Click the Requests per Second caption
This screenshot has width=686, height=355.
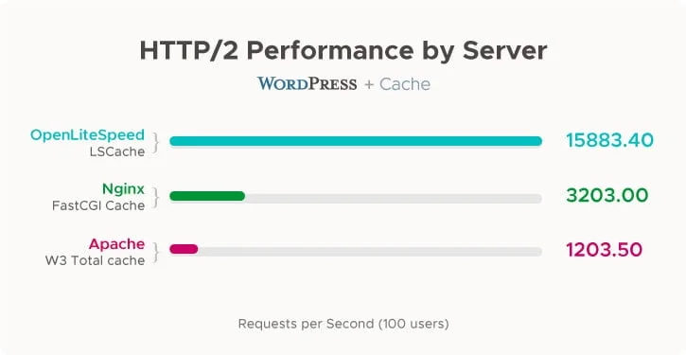343,324
